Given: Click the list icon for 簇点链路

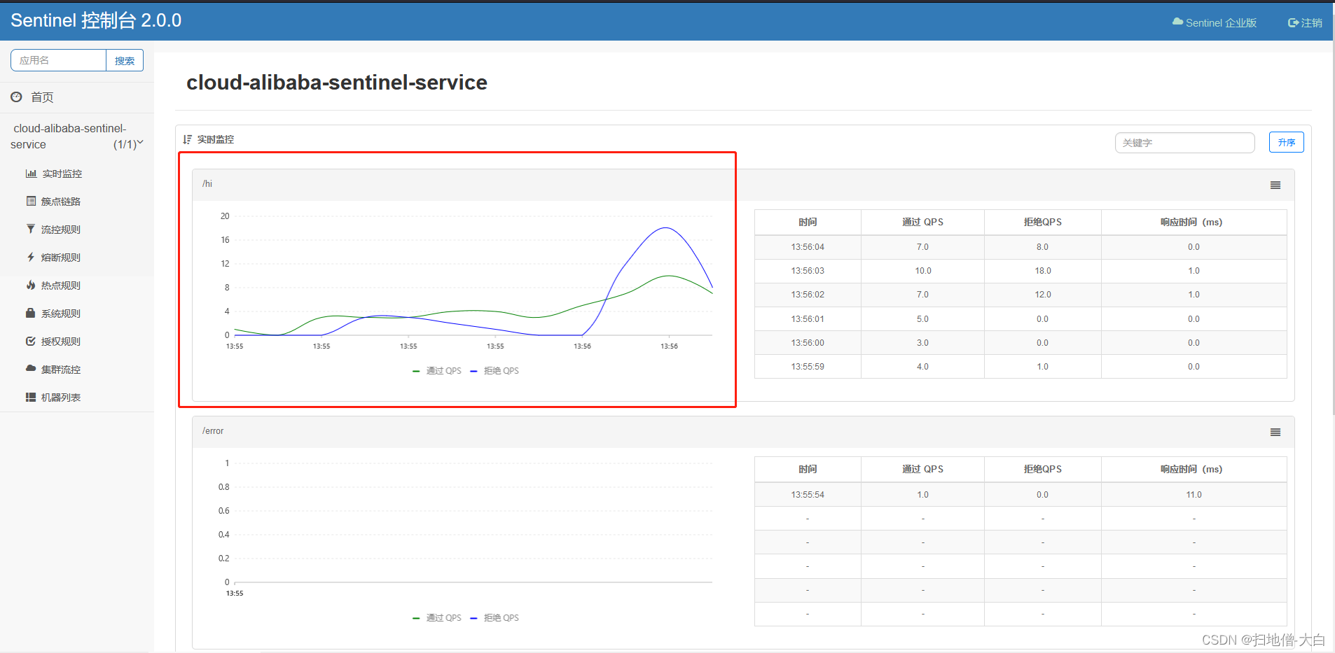Looking at the screenshot, I should click(x=31, y=202).
